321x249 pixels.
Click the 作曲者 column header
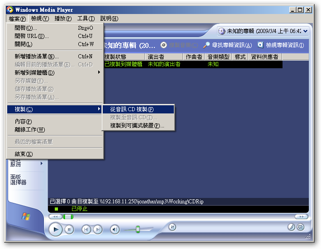tap(194, 56)
